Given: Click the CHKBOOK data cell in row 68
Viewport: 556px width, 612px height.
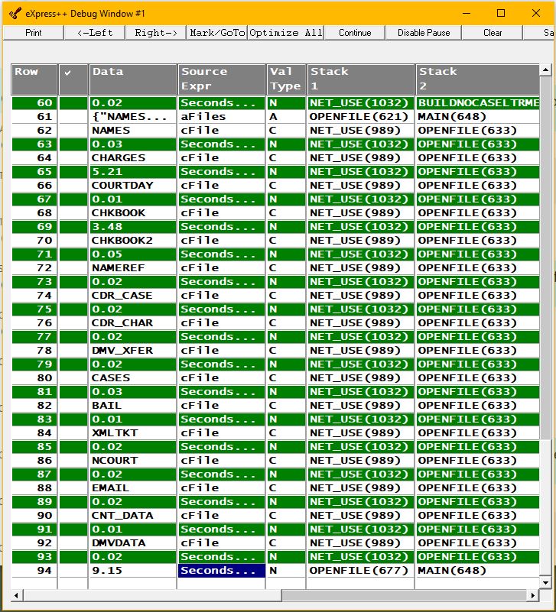Looking at the screenshot, I should point(133,213).
